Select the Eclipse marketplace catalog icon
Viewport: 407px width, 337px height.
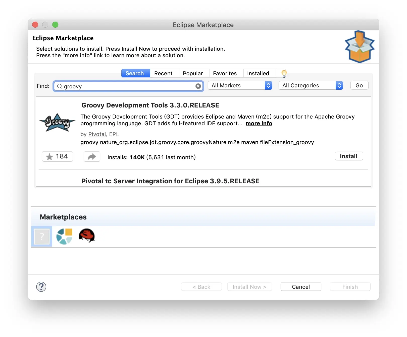(x=64, y=236)
